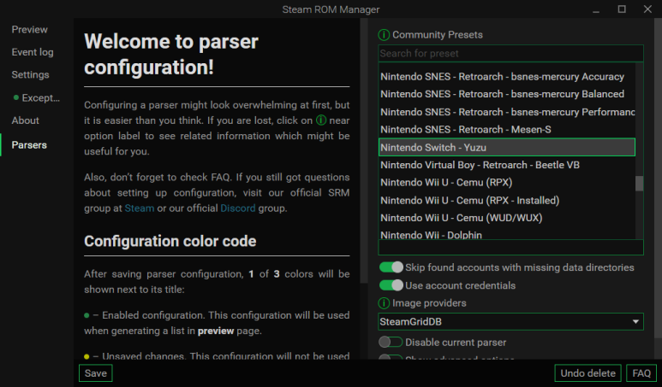
Task: Open the Event log page
Action: click(x=33, y=52)
